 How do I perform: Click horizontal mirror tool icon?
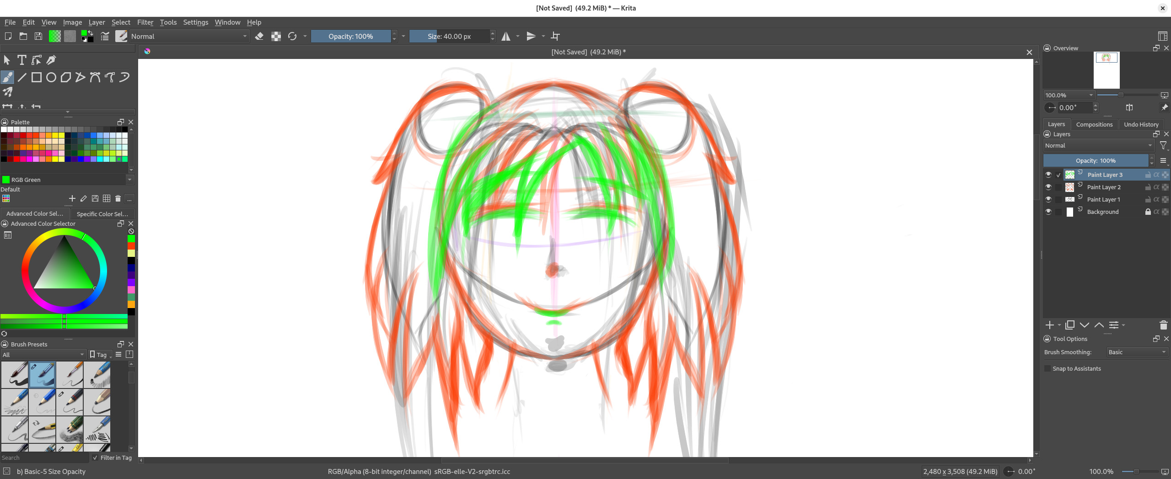(x=506, y=36)
